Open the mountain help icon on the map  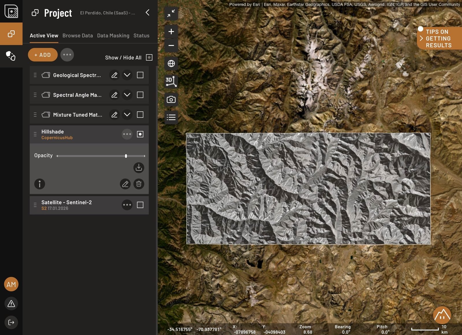(x=442, y=315)
